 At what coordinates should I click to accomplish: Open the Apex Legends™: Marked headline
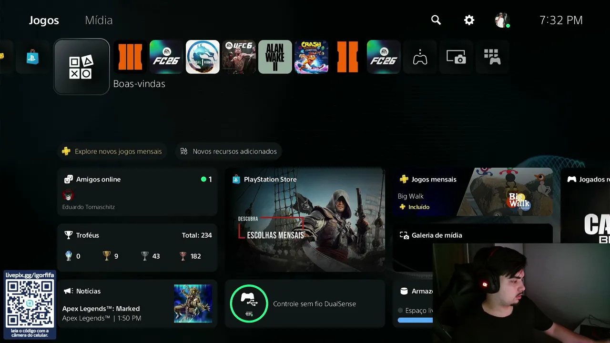click(101, 309)
